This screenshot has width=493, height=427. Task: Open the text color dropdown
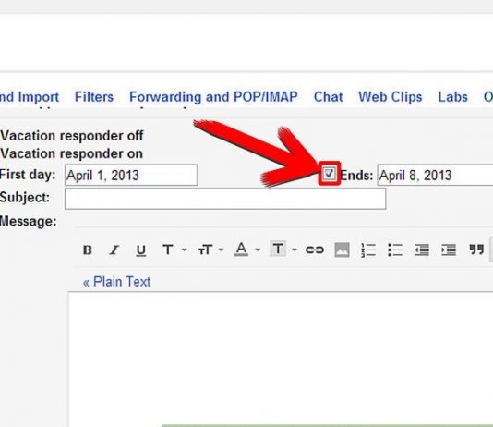[x=258, y=250]
